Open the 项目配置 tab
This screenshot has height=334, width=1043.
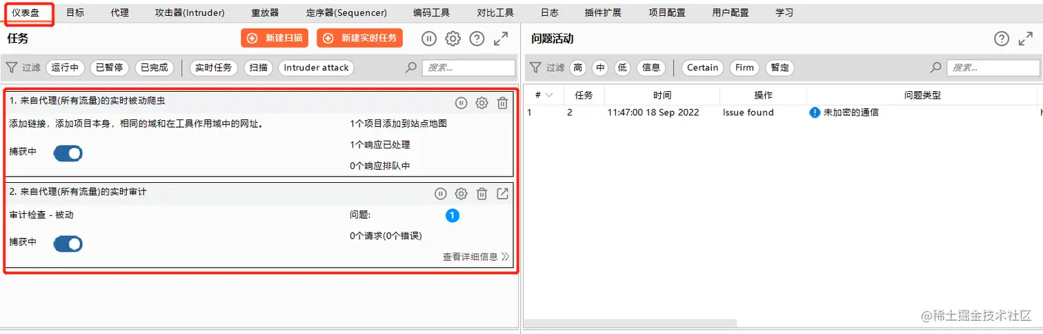tap(667, 13)
